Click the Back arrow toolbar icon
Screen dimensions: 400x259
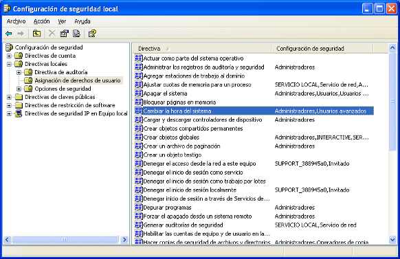(9, 34)
